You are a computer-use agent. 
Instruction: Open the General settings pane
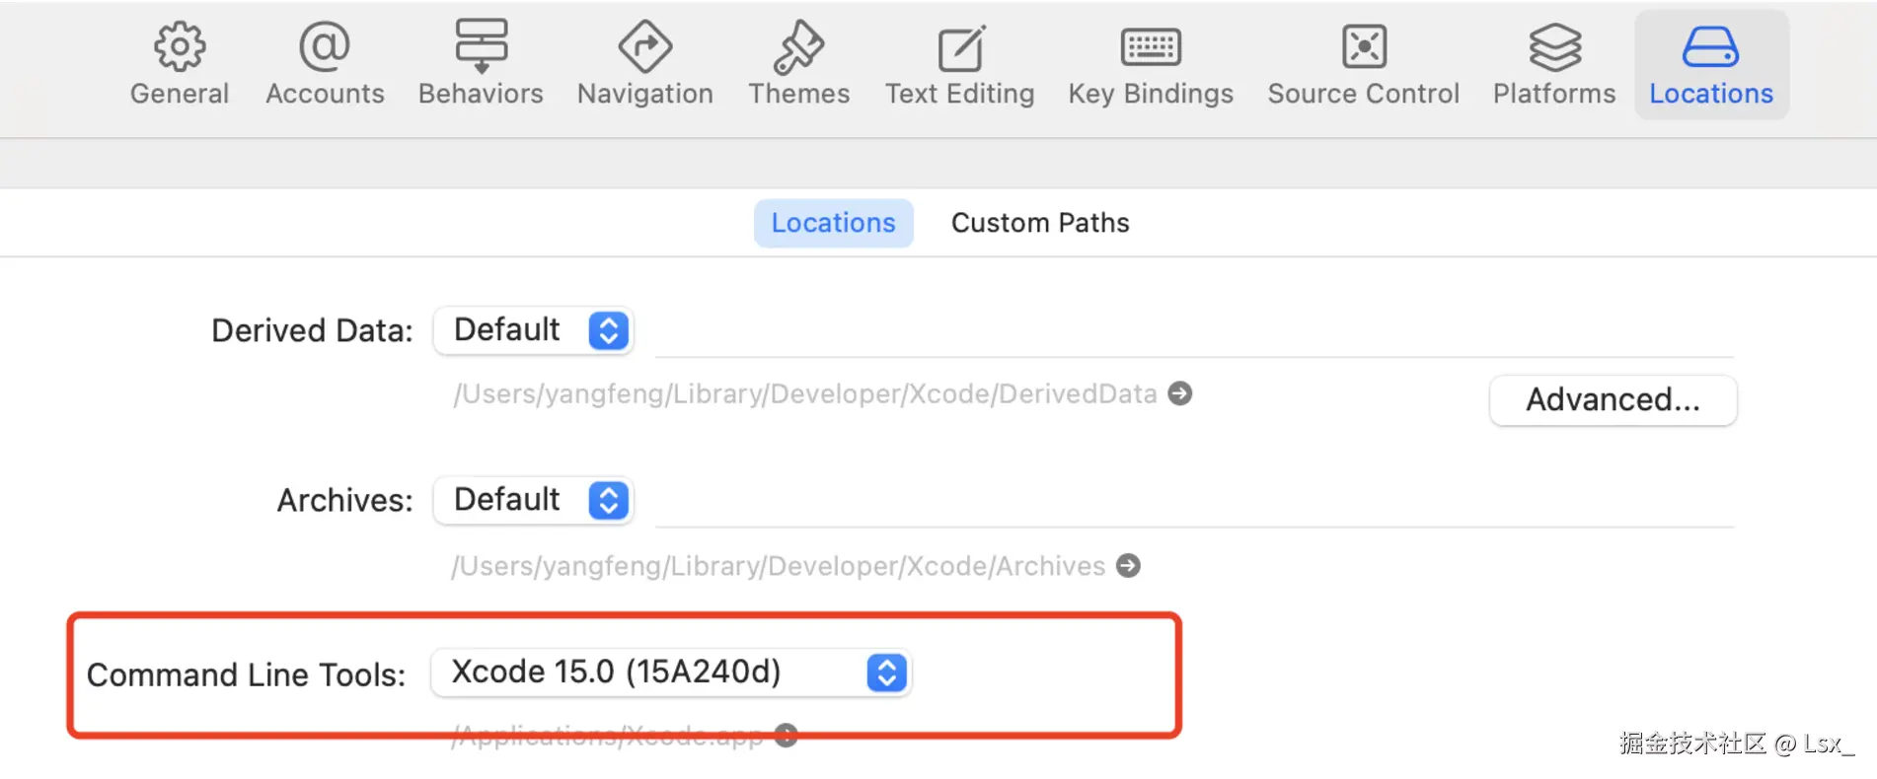pos(180,65)
